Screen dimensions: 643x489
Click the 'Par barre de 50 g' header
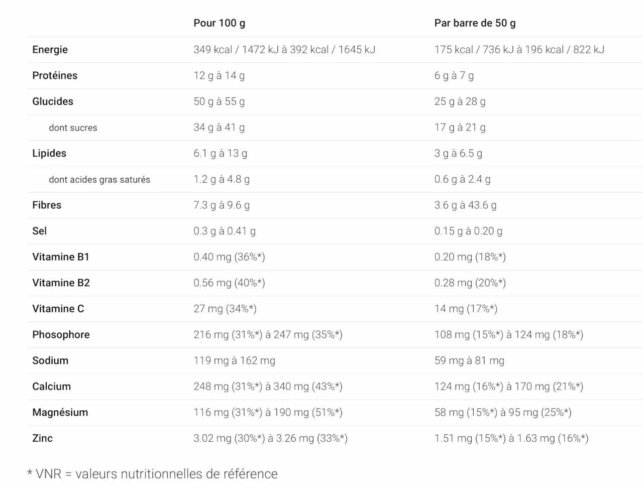(x=475, y=23)
